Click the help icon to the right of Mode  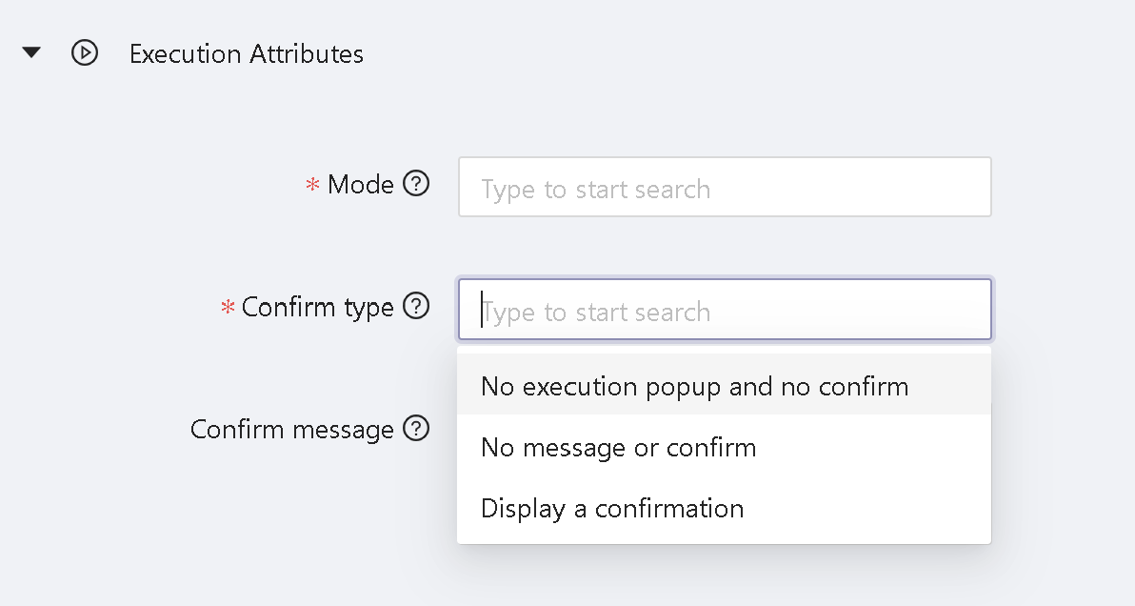click(416, 184)
